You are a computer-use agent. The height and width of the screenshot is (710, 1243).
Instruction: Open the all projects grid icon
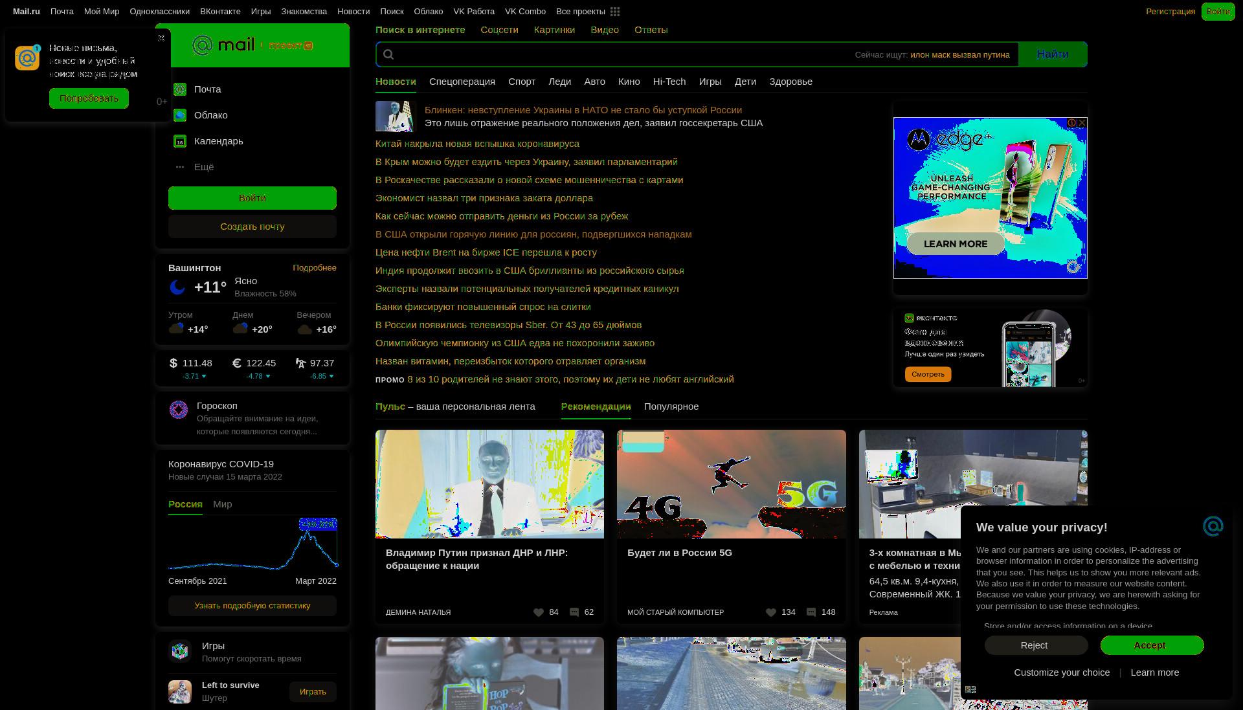pyautogui.click(x=614, y=12)
